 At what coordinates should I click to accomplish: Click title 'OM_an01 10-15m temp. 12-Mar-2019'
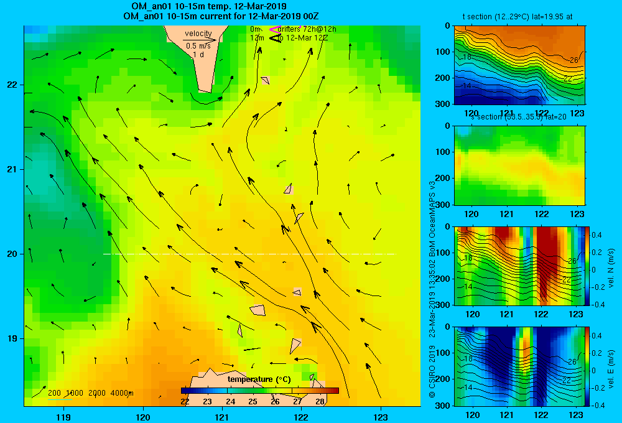(x=209, y=6)
